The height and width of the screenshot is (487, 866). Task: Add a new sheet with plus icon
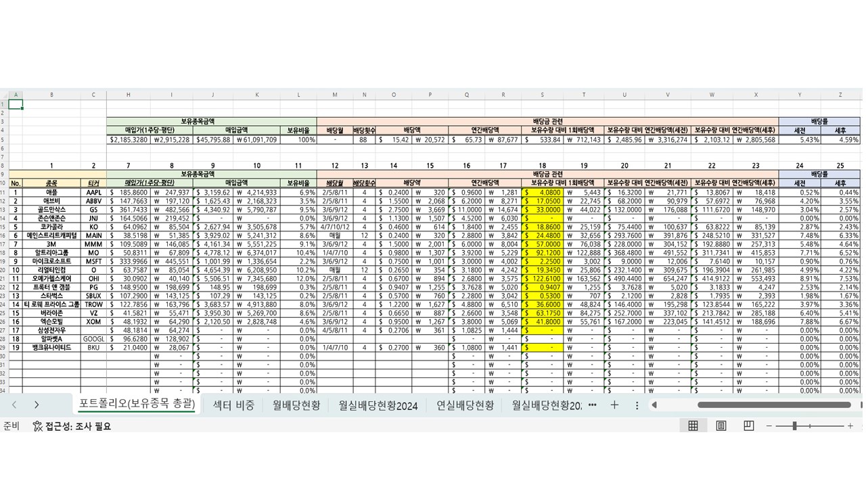(614, 405)
